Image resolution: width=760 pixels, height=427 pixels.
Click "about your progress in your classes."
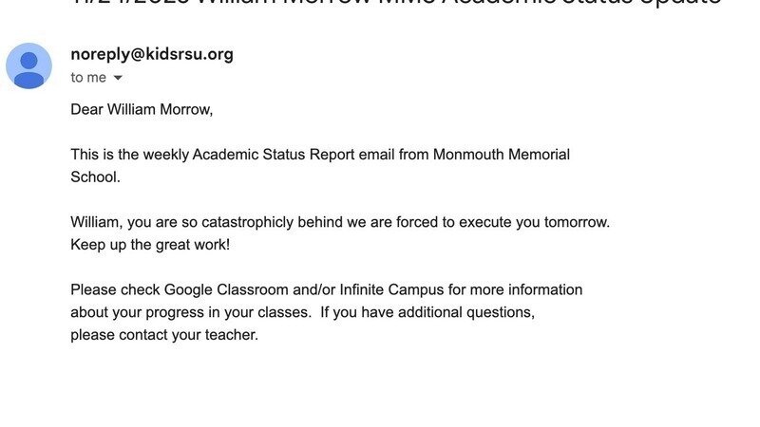(x=190, y=312)
